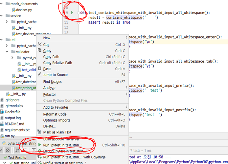The height and width of the screenshot is (164, 228).
Task: Select Profile 'pytest in test_strin...' entry
Action: click(82, 162)
